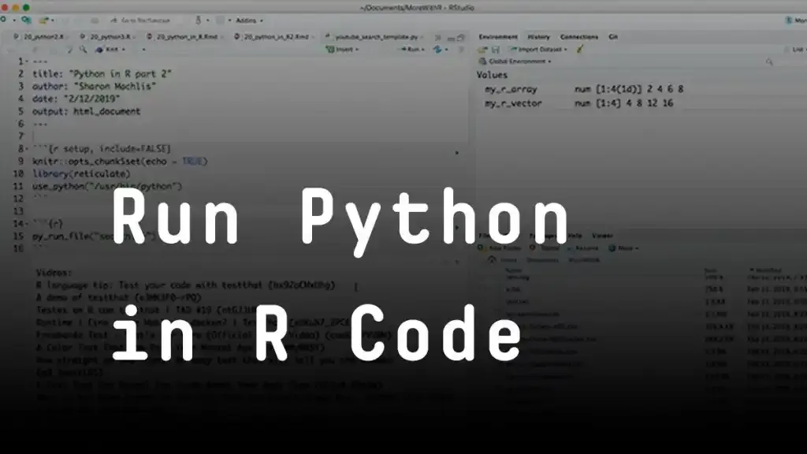Click the knitr::opts_chunk$set line
Image resolution: width=807 pixels, height=454 pixels.
tap(120, 161)
